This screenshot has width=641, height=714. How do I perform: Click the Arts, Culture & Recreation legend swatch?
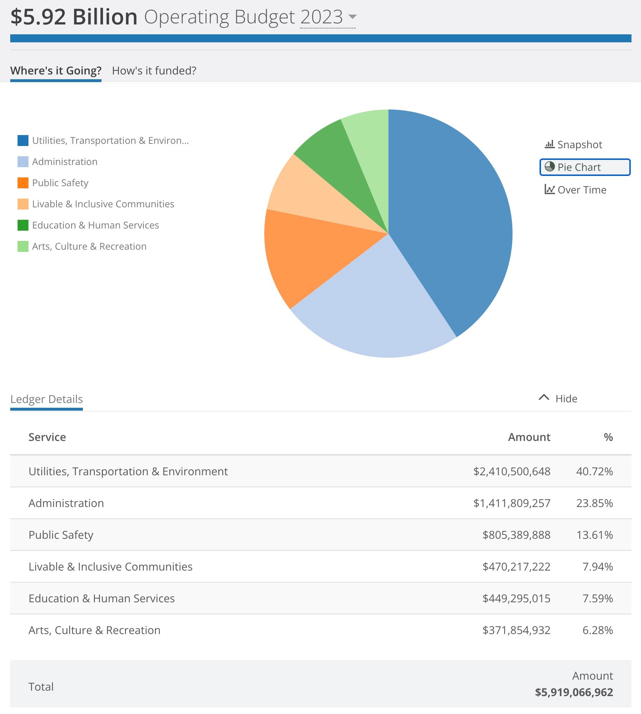(x=23, y=246)
